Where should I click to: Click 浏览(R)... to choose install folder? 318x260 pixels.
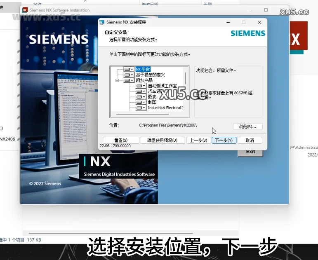pos(247,126)
